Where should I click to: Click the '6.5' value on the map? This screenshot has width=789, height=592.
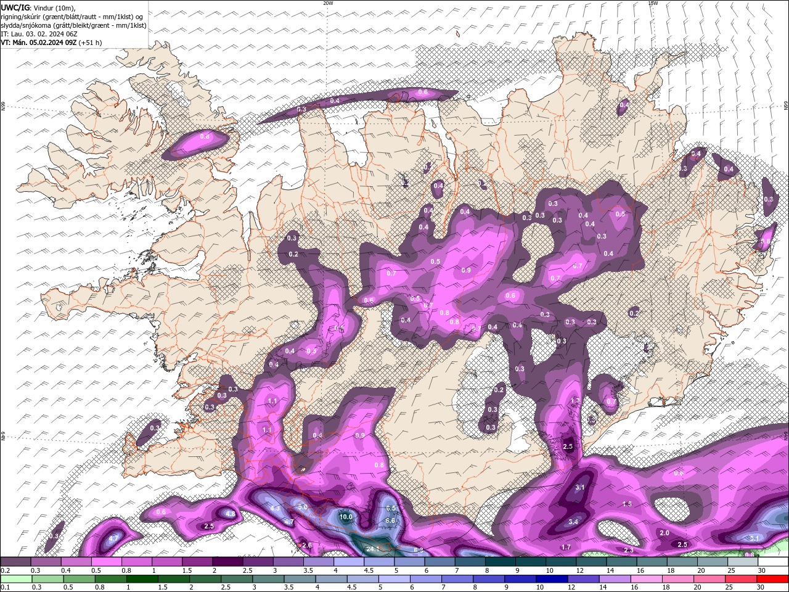pos(391,508)
